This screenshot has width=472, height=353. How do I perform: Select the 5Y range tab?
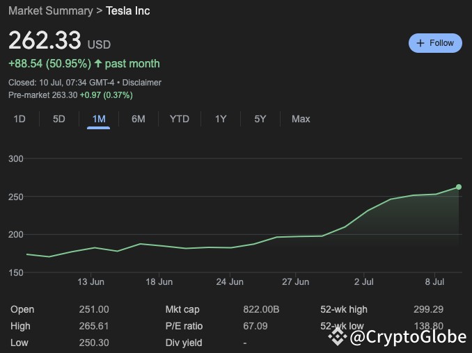coord(260,119)
